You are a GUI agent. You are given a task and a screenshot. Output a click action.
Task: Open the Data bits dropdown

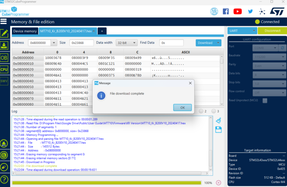(269, 75)
